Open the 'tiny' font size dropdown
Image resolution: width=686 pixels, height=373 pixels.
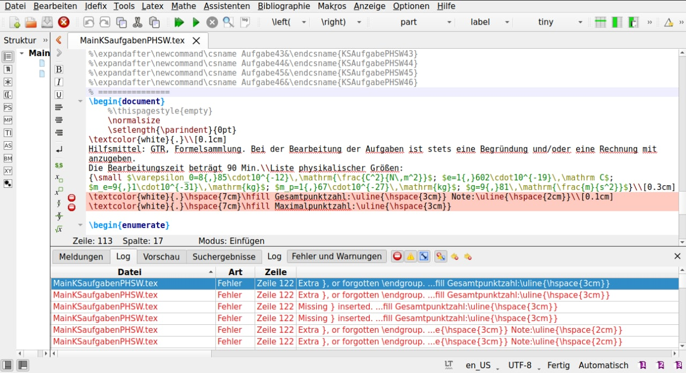click(x=580, y=22)
